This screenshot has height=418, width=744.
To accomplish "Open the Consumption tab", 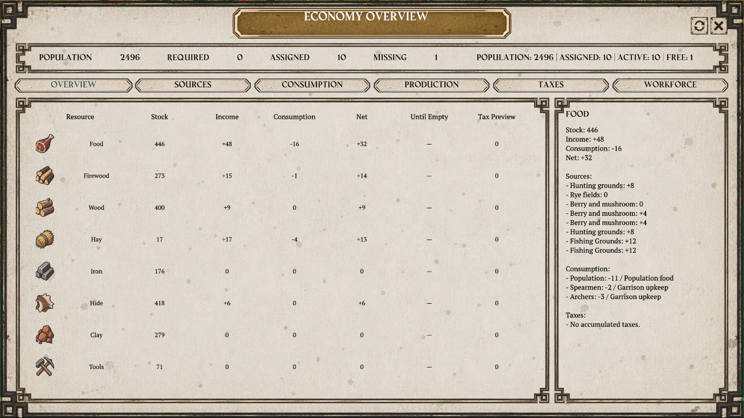I will (x=312, y=85).
